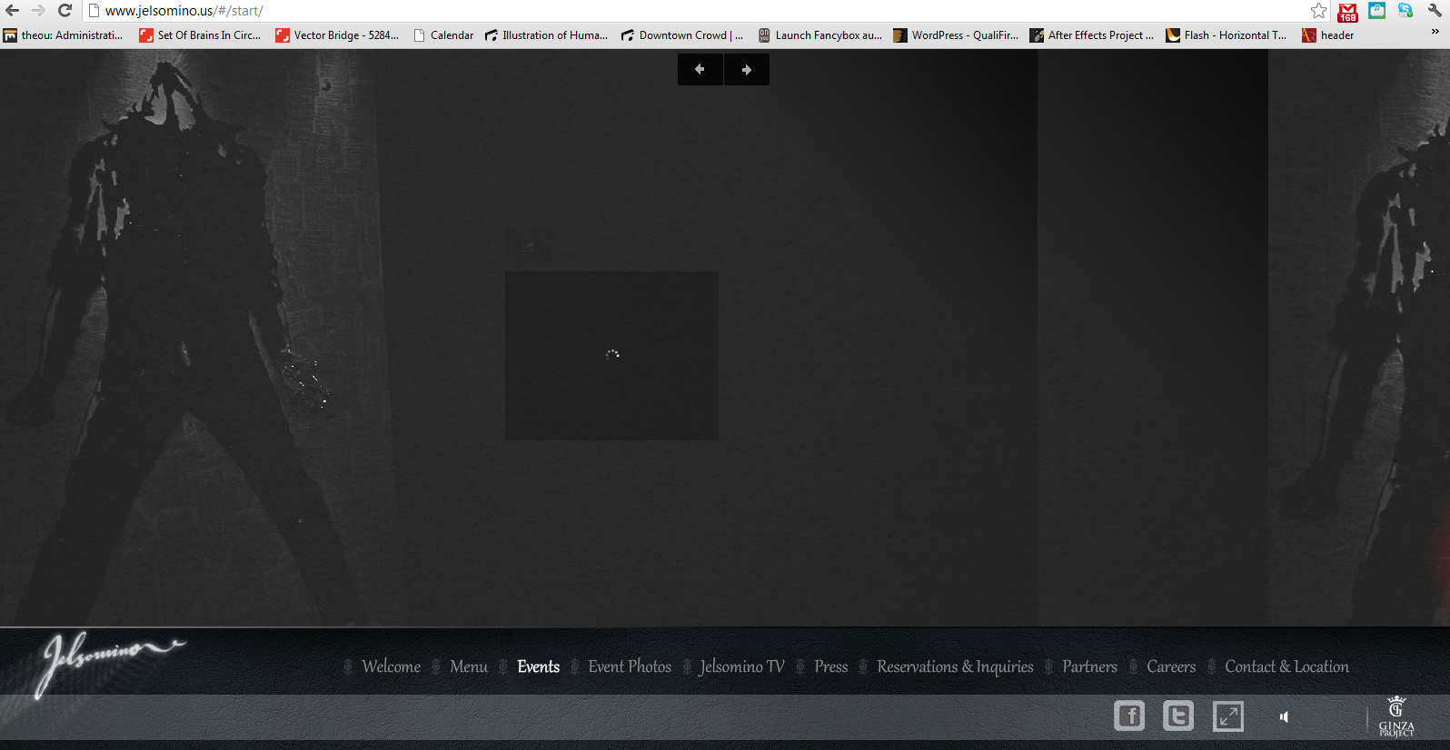Open the teal music briefcase extension

[1377, 11]
